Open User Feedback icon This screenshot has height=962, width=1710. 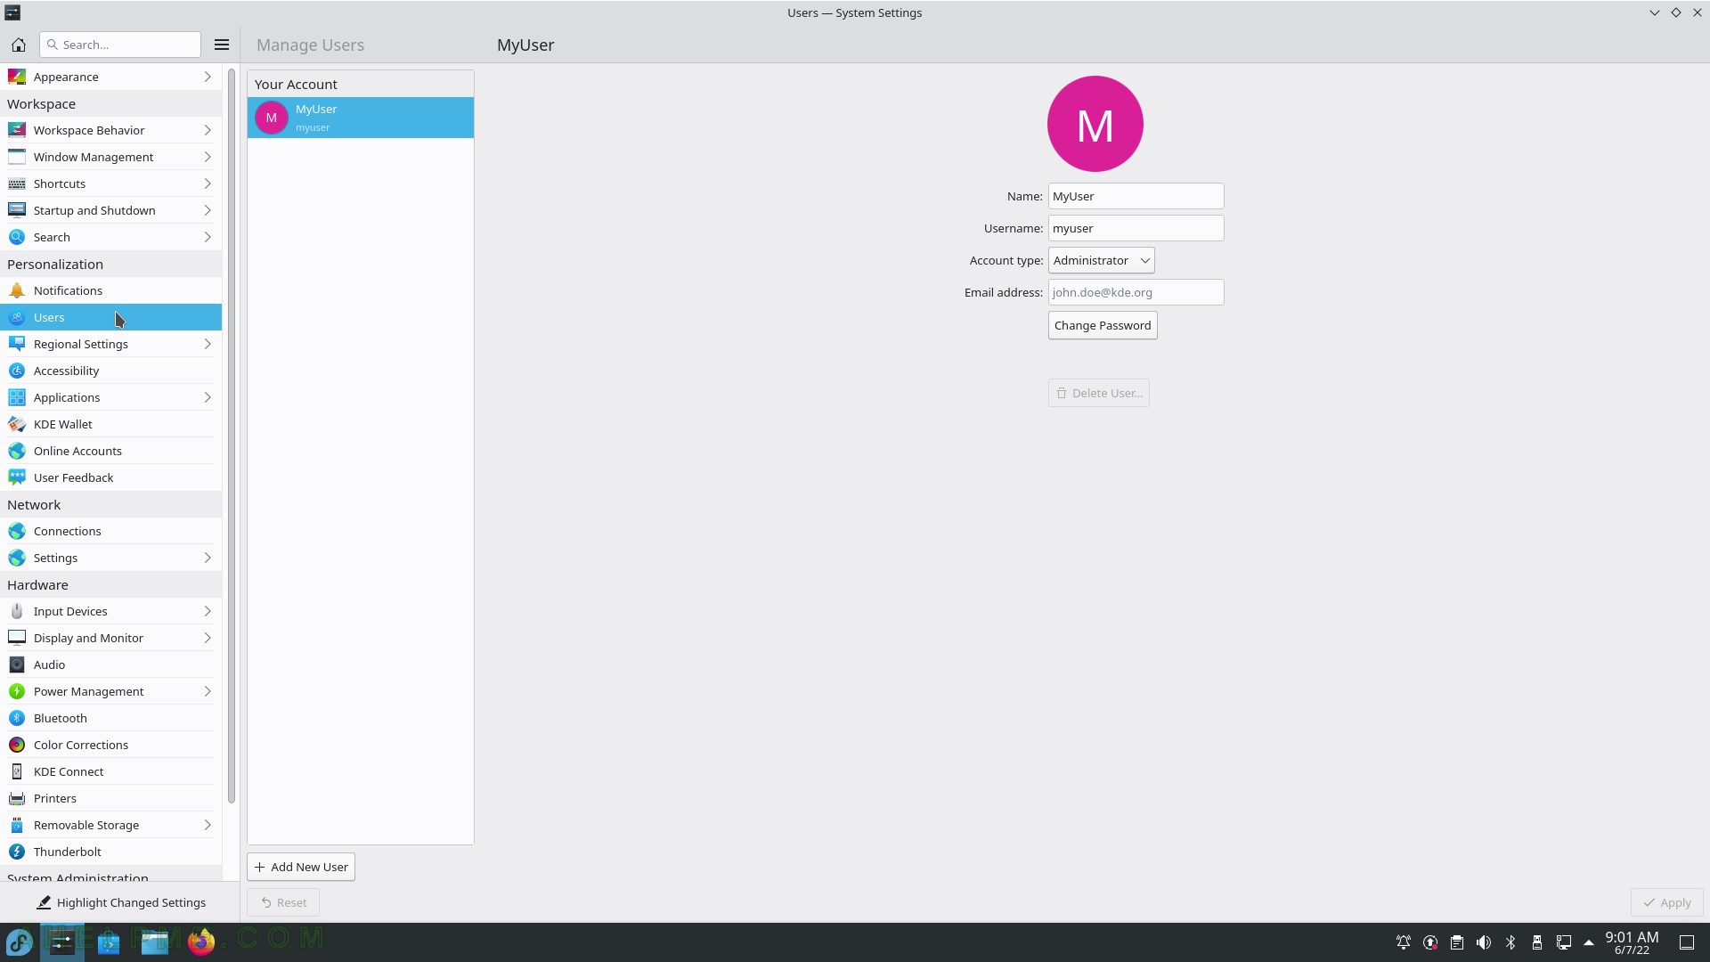pos(17,477)
